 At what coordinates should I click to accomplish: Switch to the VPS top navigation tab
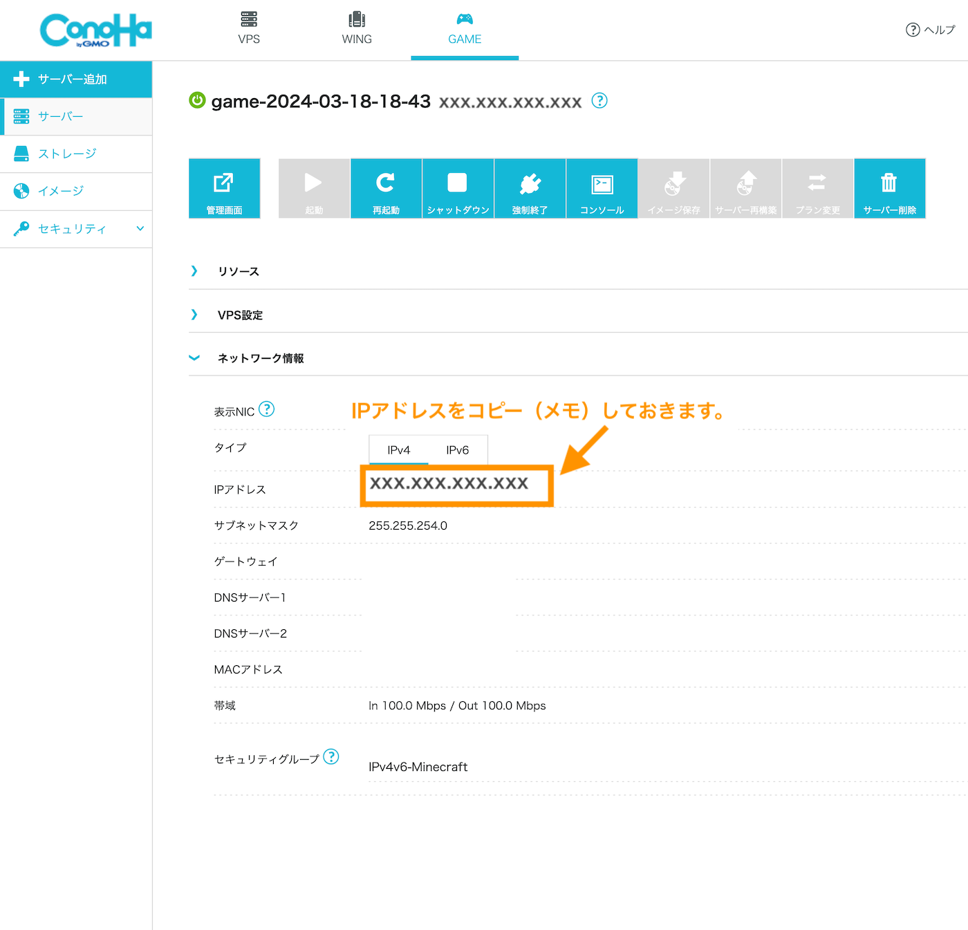[249, 29]
